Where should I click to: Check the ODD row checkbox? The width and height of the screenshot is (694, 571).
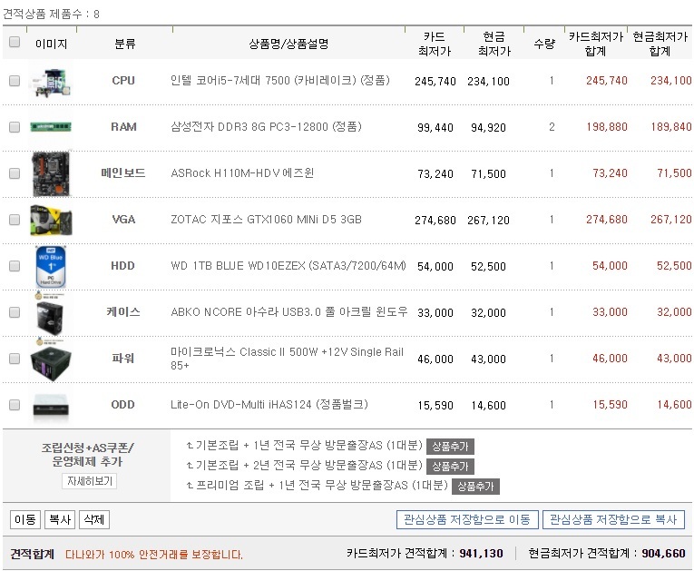pos(15,405)
